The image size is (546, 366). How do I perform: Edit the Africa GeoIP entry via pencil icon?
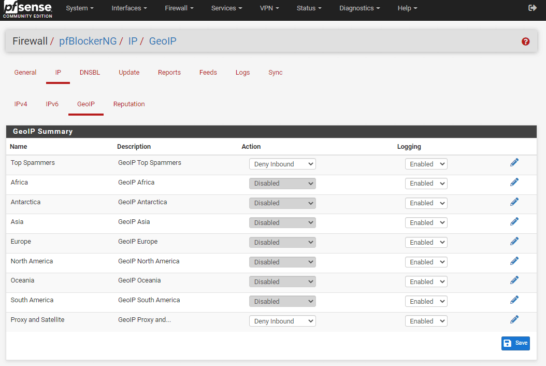coord(514,182)
